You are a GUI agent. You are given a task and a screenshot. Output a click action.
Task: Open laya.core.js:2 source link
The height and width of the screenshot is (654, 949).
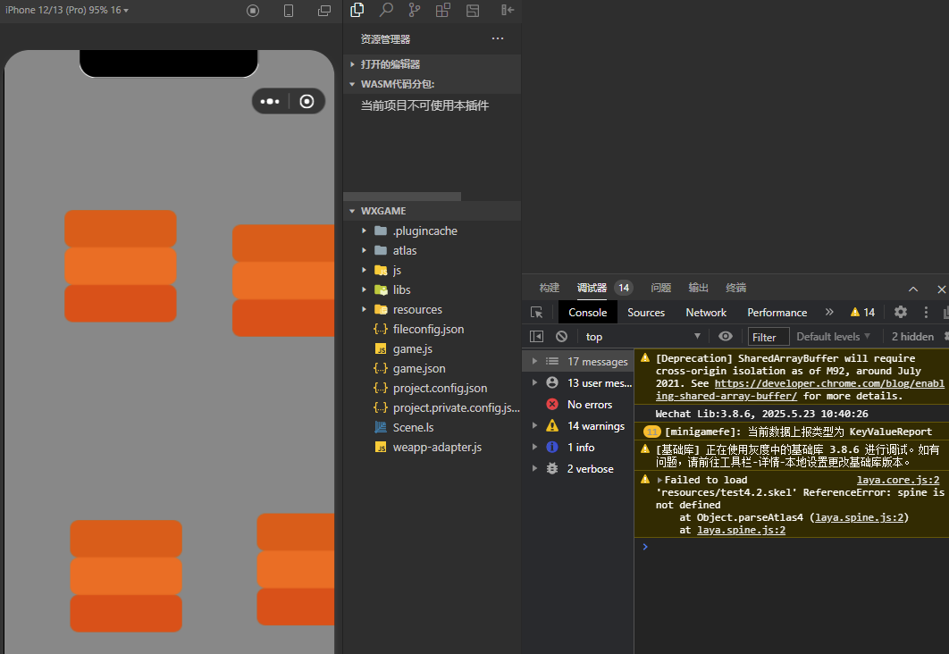click(898, 480)
